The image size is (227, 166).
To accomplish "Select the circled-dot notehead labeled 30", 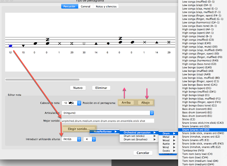I will [x=84, y=43].
